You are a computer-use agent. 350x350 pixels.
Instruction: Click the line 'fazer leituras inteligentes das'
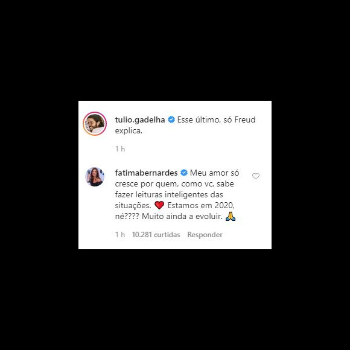169,194
